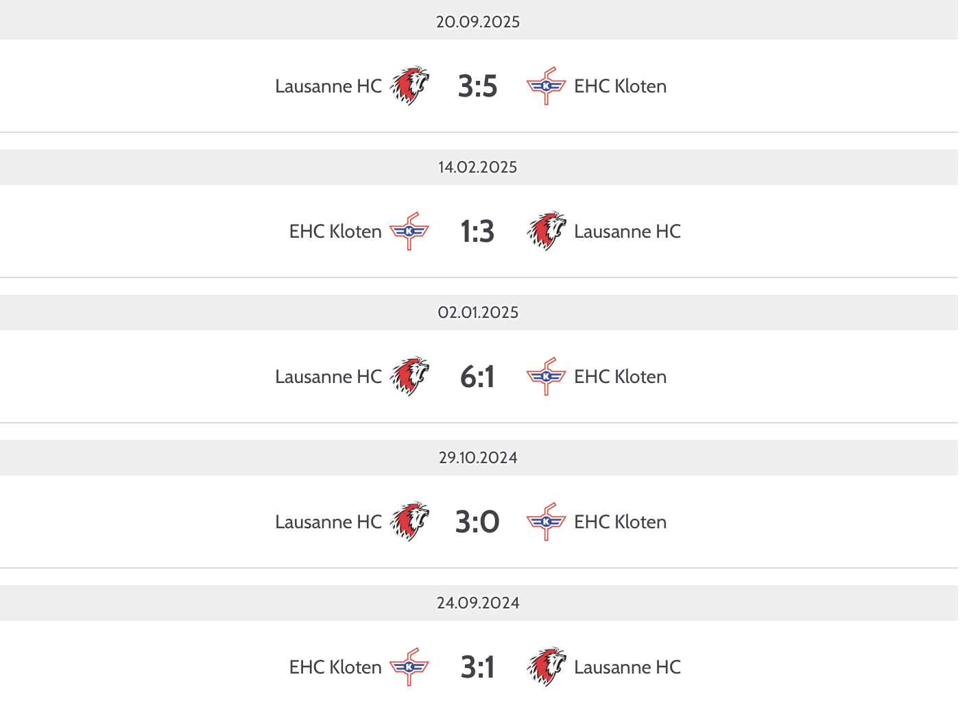This screenshot has width=971, height=703.
Task: Click Lausanne HC team name in 20.09.2025 game
Action: point(328,86)
